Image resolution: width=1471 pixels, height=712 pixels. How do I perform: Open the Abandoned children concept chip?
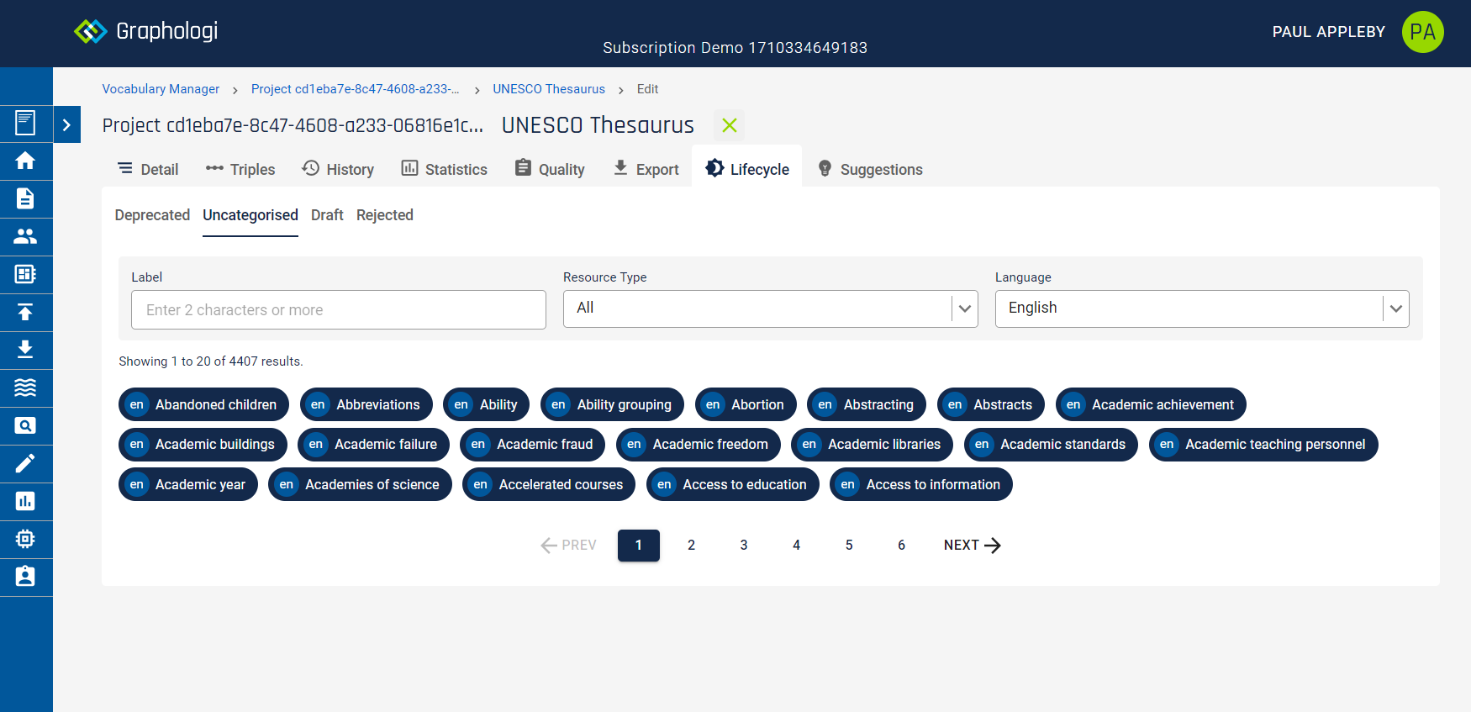tap(203, 404)
